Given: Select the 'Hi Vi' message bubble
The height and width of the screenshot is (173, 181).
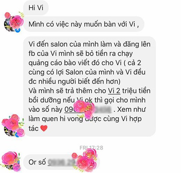Looking at the screenshot, I should [36, 8].
